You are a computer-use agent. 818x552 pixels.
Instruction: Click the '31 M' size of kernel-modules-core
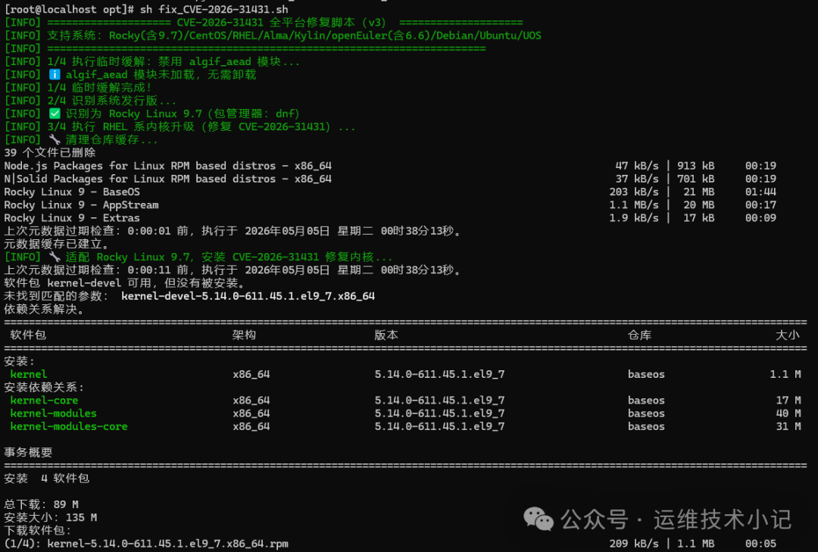click(788, 426)
